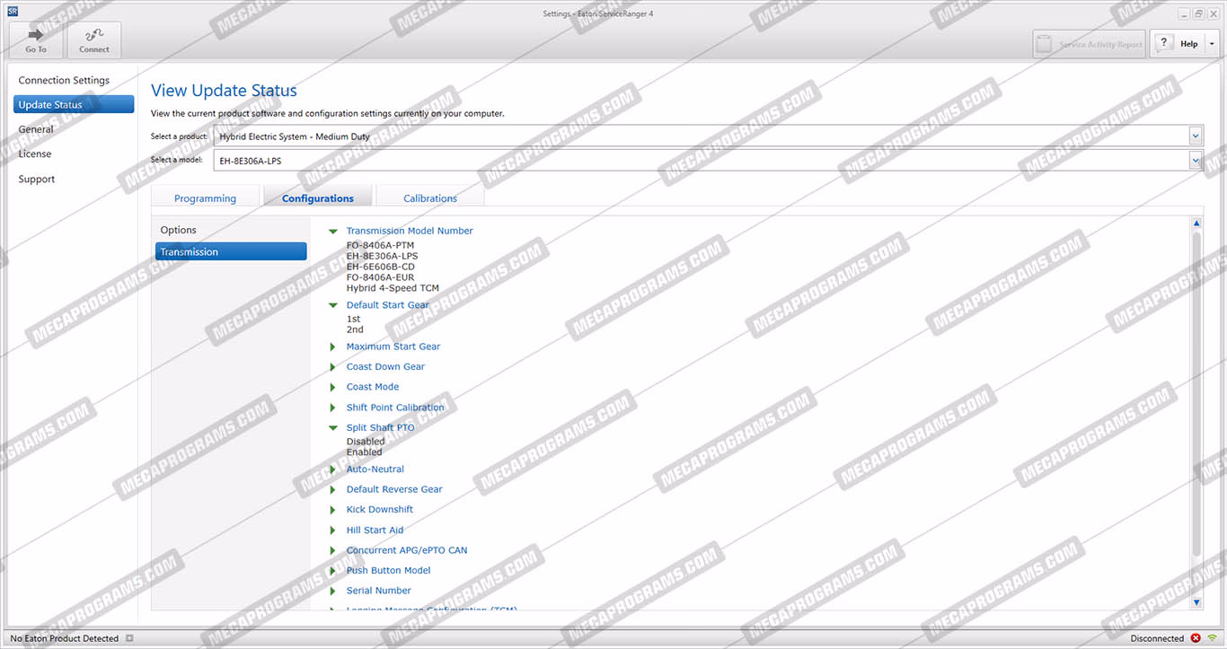Click EH-8E306A-LPS under Transmission Model Number

[x=382, y=256]
